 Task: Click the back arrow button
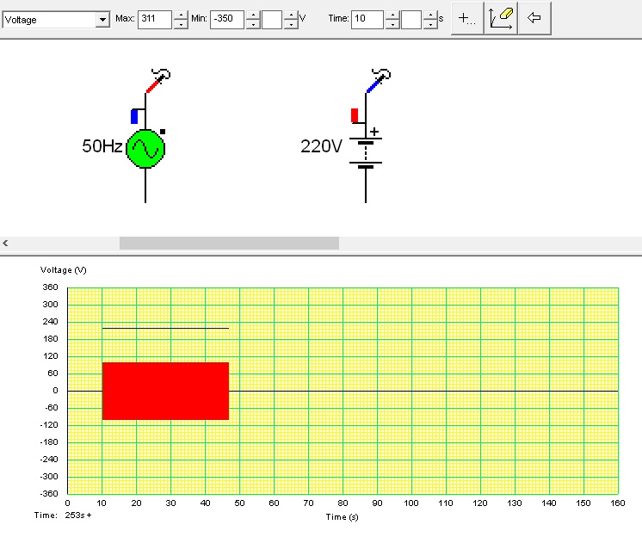pos(534,18)
